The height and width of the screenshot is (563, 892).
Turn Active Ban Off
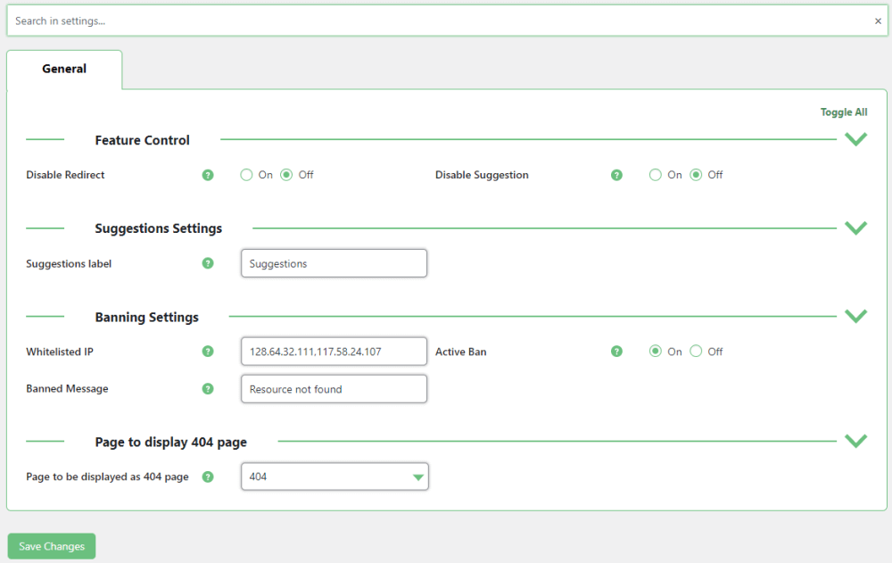coord(696,352)
